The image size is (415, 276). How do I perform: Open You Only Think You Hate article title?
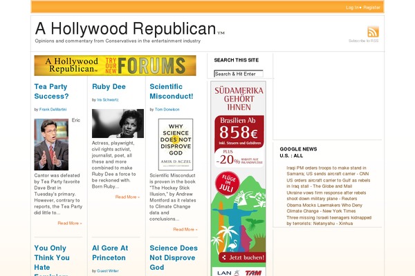[x=52, y=260]
